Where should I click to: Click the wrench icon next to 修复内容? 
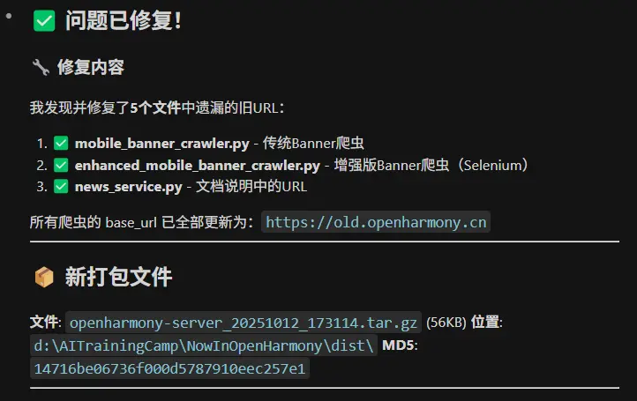coord(41,67)
